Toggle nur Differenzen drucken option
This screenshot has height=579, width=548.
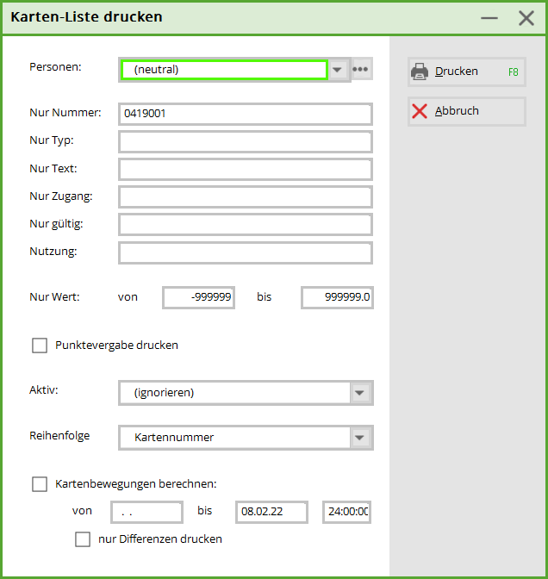pos(83,539)
